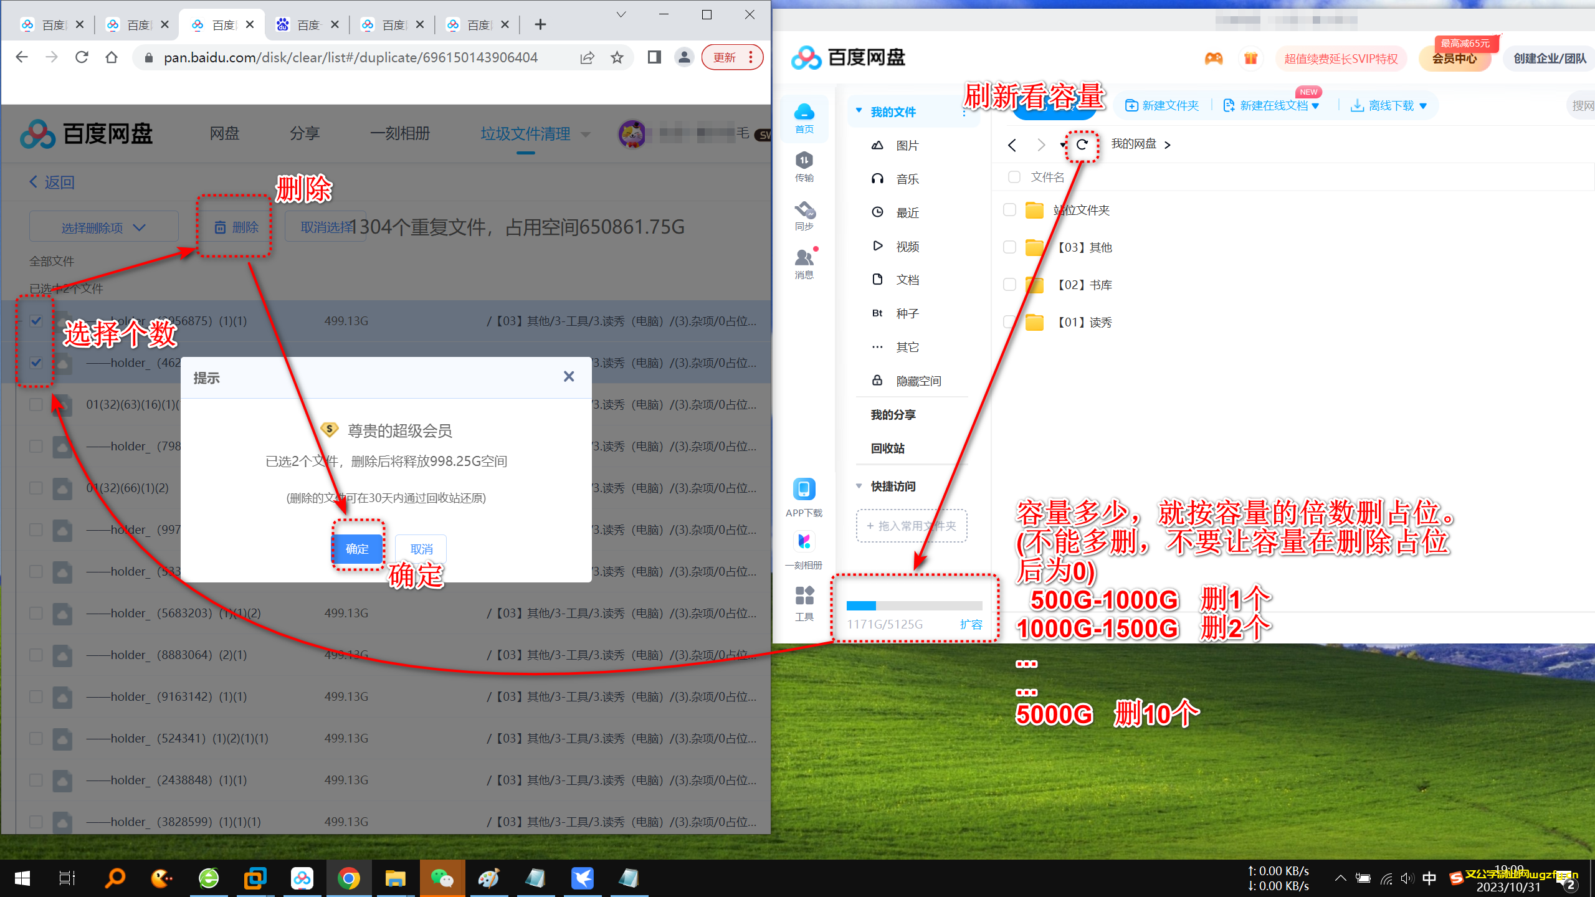The width and height of the screenshot is (1595, 897).
Task: Open the 回收站 item
Action: pos(887,448)
